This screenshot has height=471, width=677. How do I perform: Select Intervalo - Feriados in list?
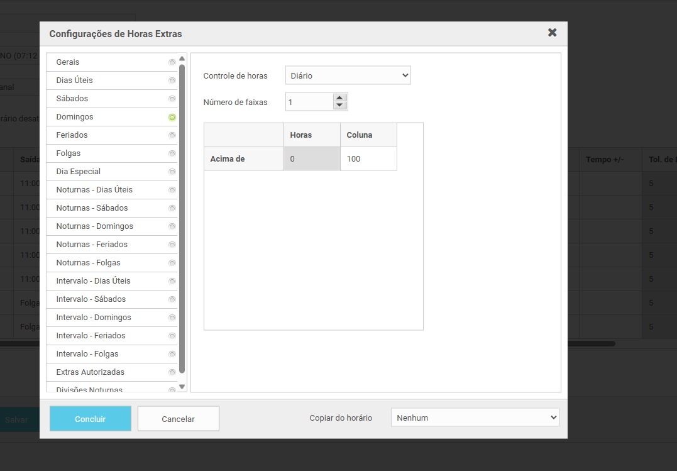[x=91, y=336]
